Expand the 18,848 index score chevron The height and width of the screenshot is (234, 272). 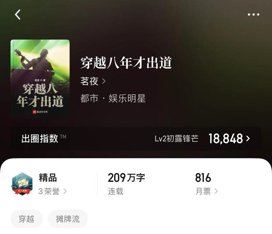coord(248,139)
